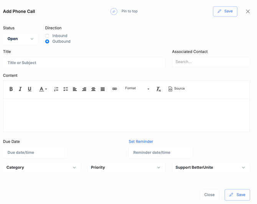
Task: Click the remove formatting icon
Action: (x=158, y=89)
